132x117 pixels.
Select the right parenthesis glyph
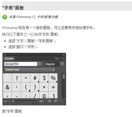[35, 87]
